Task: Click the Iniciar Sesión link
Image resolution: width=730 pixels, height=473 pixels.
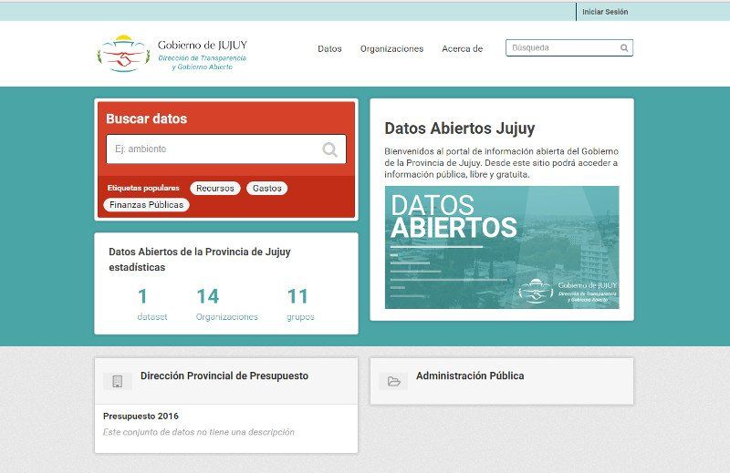Action: click(605, 12)
